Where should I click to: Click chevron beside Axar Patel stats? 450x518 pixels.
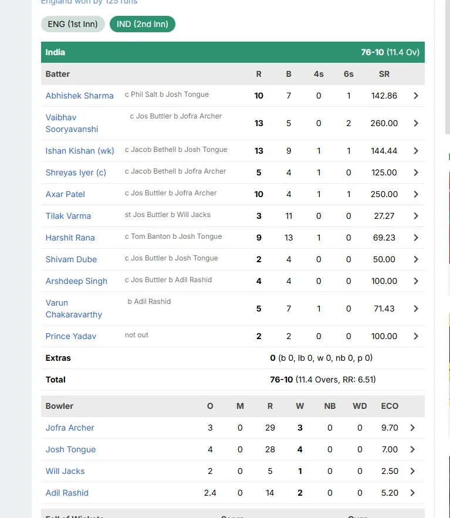coord(416,194)
